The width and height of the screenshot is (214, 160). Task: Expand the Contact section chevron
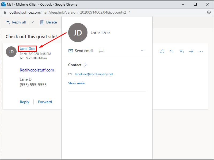(x=85, y=65)
